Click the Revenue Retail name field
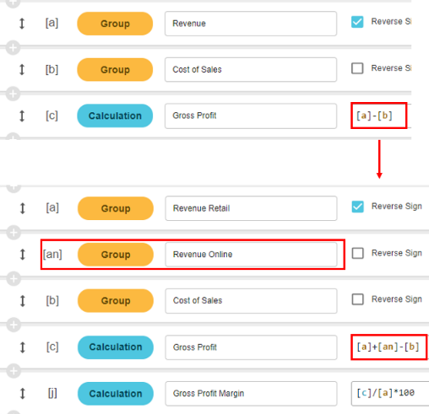 251,208
